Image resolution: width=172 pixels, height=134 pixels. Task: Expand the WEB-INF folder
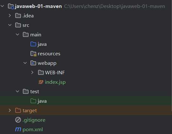32,72
